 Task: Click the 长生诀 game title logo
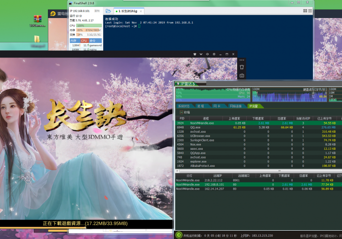click(x=86, y=115)
